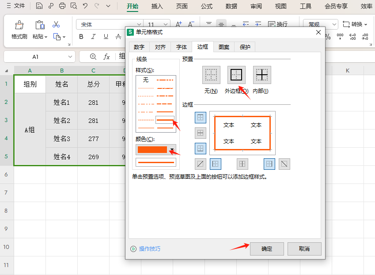Toggle Italic formatting in ribbon

(x=93, y=36)
